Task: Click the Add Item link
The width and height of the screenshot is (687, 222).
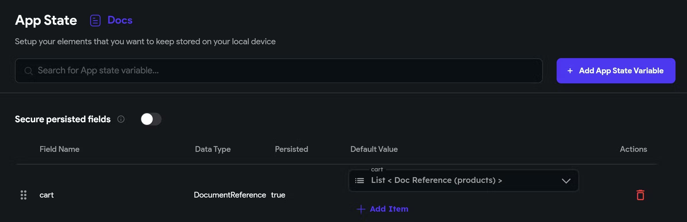Action: (389, 209)
